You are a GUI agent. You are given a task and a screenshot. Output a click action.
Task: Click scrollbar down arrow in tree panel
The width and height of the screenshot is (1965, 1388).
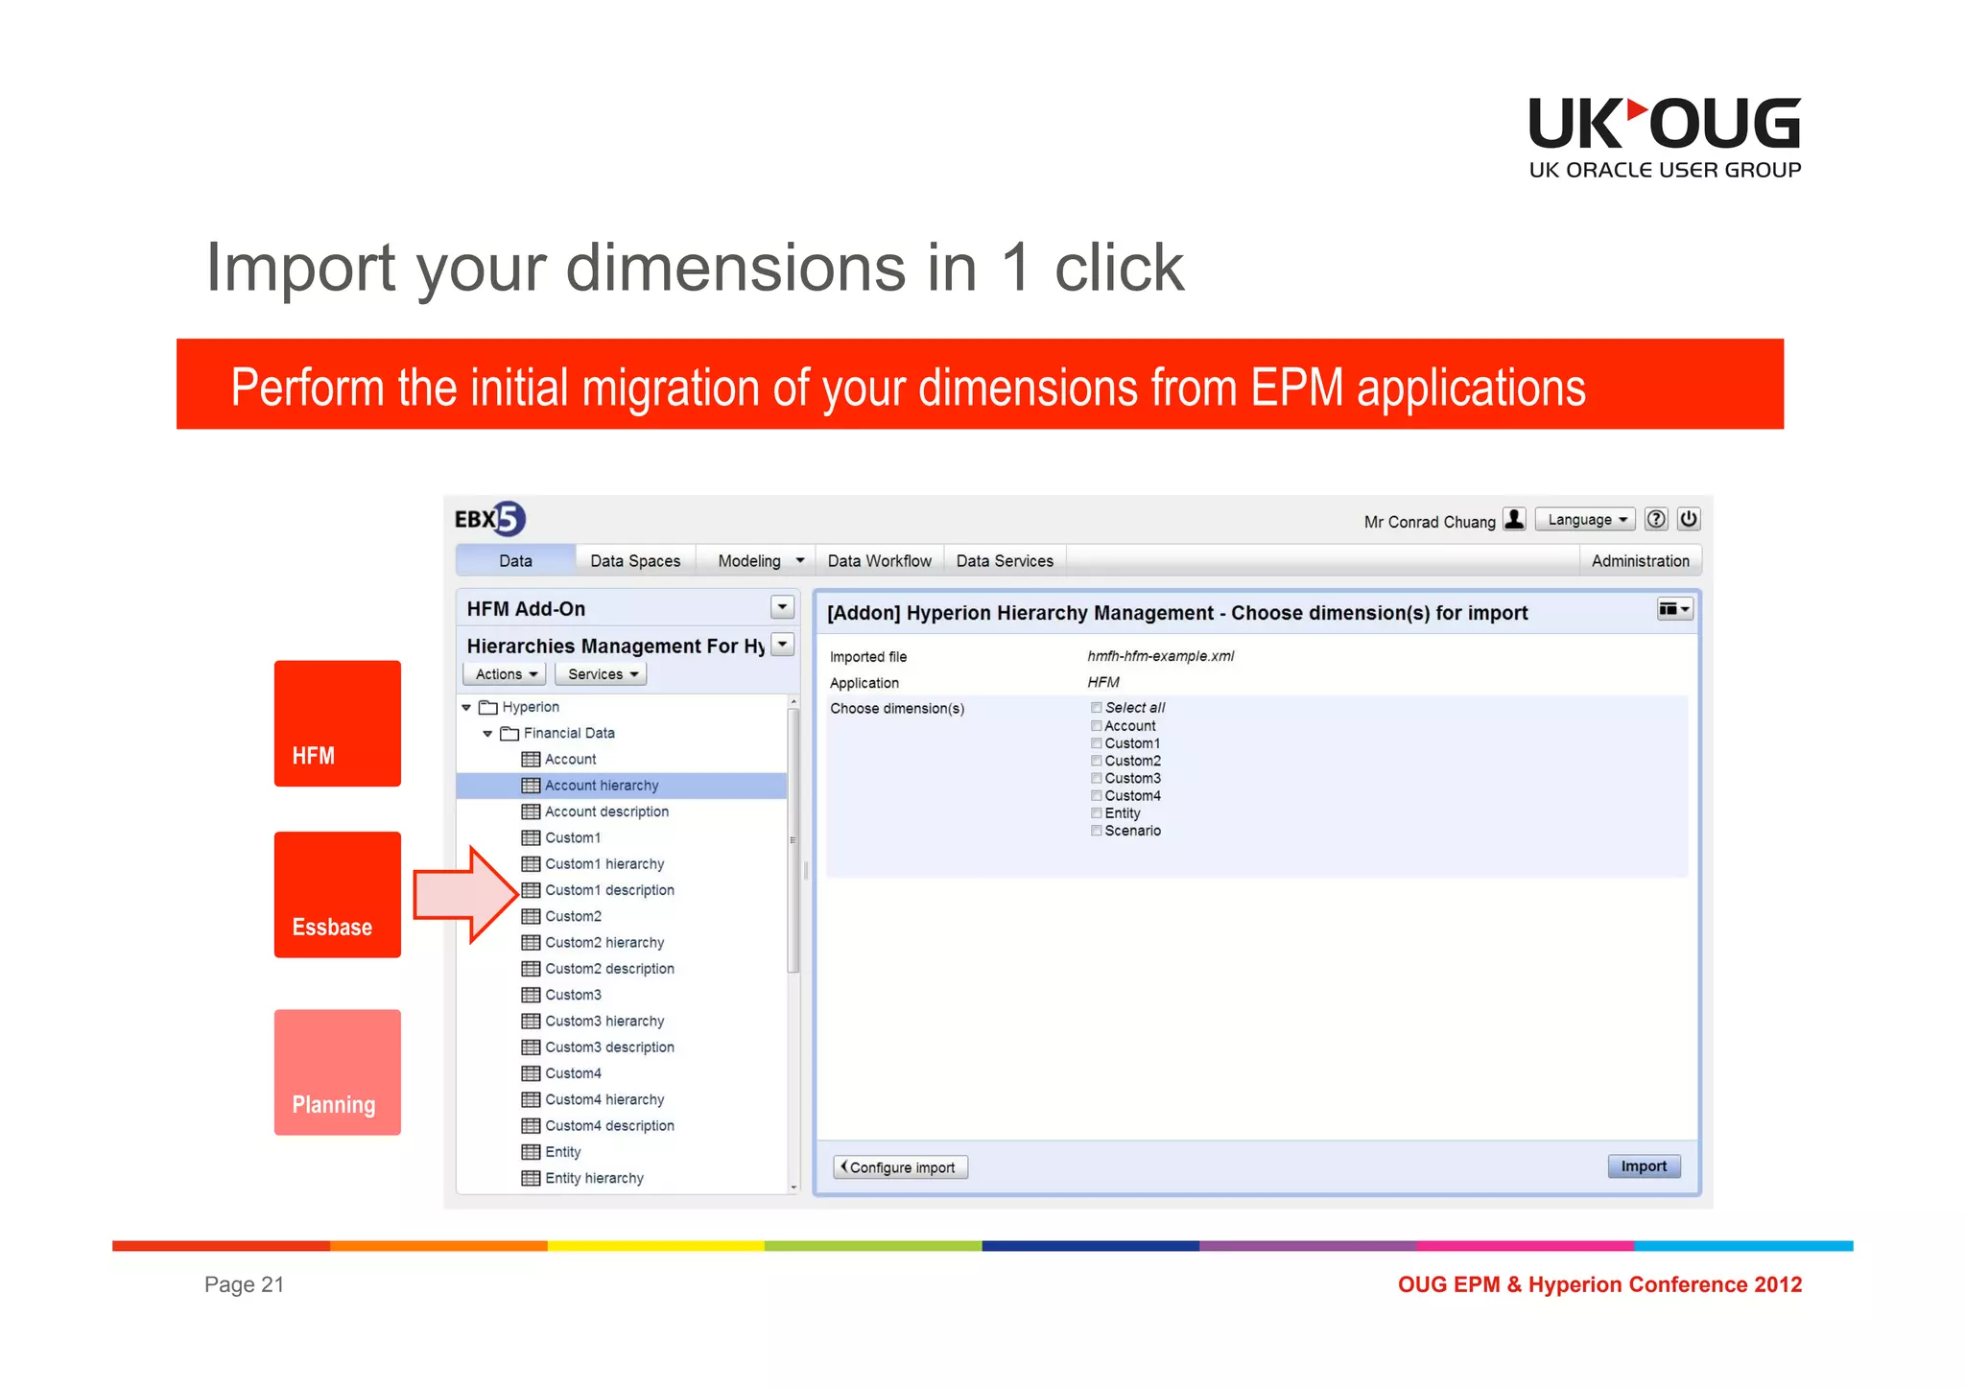[x=793, y=1188]
